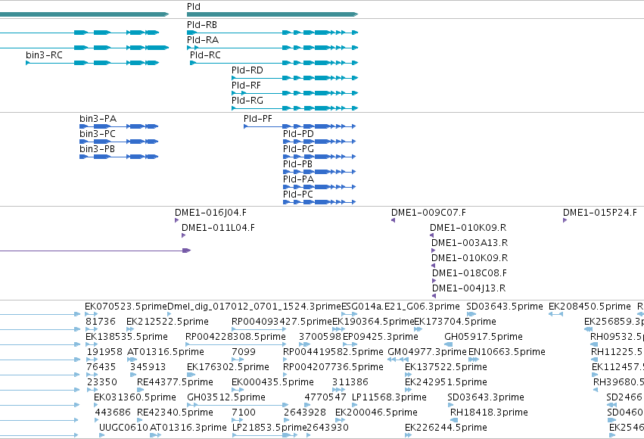Select the ESG014a.E21_G06.3prime label
Viewport: 644px width, 439px height.
pyautogui.click(x=400, y=307)
